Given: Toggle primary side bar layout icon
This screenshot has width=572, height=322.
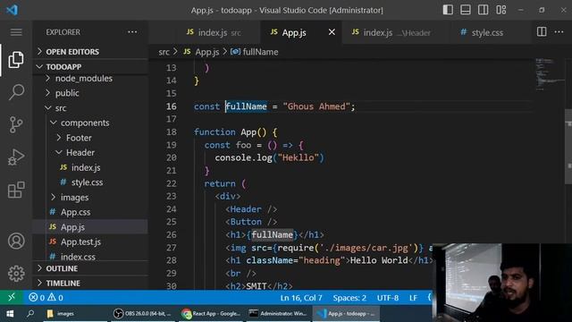Looking at the screenshot, I should (x=448, y=10).
